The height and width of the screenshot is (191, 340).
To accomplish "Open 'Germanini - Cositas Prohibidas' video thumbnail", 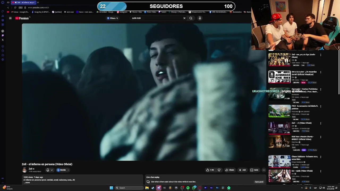I will pos(279,94).
